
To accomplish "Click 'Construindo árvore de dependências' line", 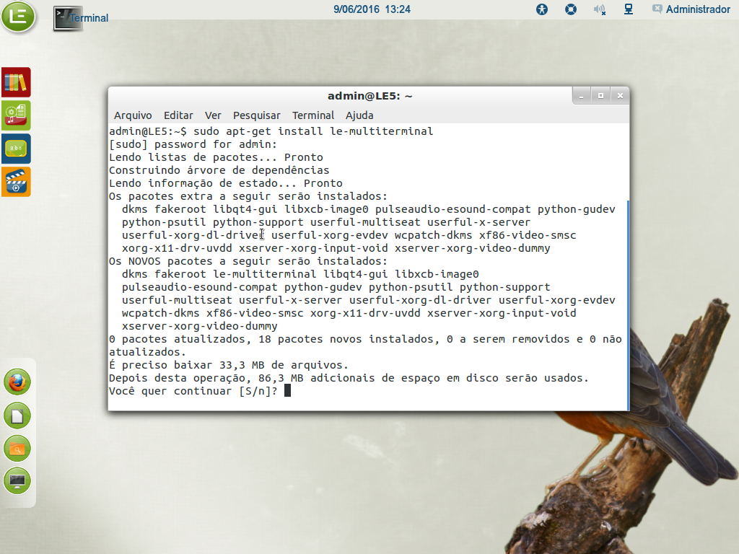I will (219, 170).
